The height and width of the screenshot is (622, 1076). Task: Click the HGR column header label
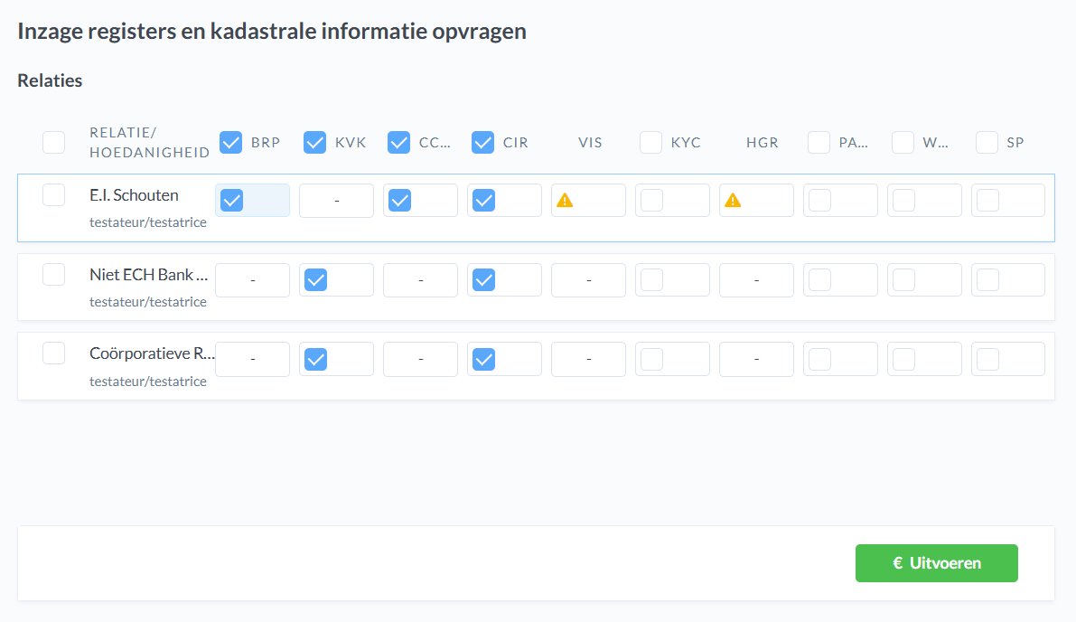(763, 143)
